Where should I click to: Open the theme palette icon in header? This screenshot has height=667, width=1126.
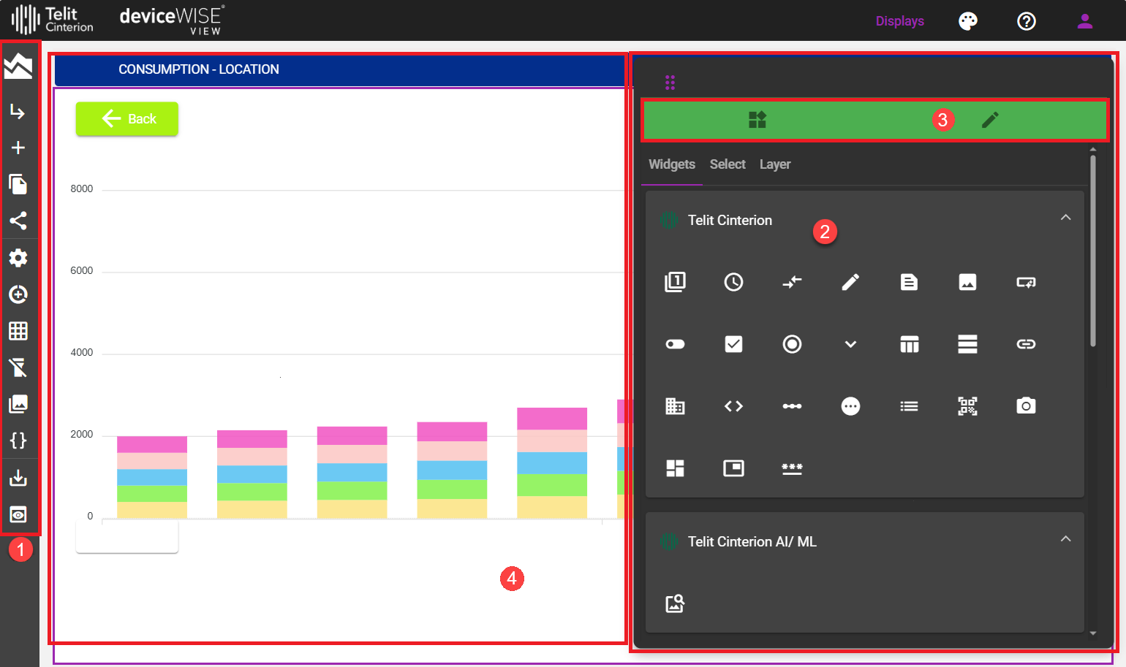[968, 21]
